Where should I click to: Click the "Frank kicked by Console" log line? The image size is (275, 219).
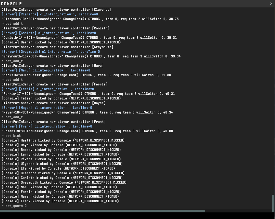(x=60, y=201)
